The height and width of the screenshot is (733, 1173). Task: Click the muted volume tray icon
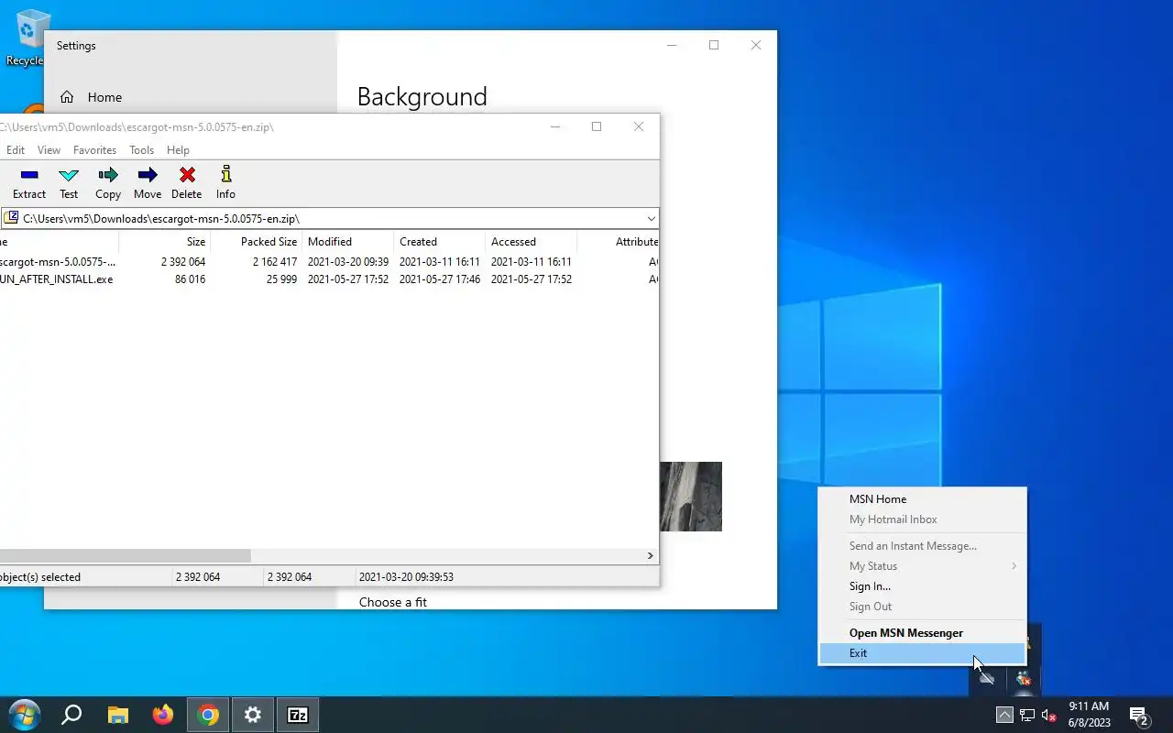point(1049,716)
